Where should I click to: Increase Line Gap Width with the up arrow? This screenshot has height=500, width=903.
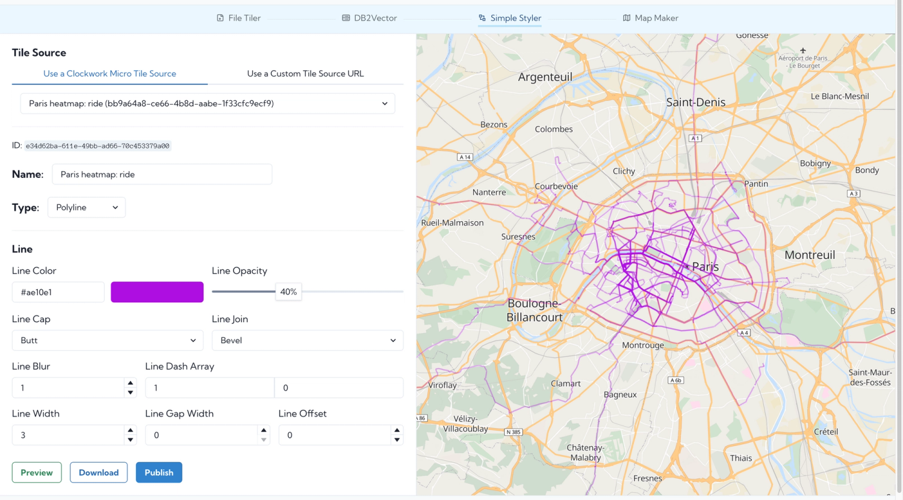tap(264, 430)
